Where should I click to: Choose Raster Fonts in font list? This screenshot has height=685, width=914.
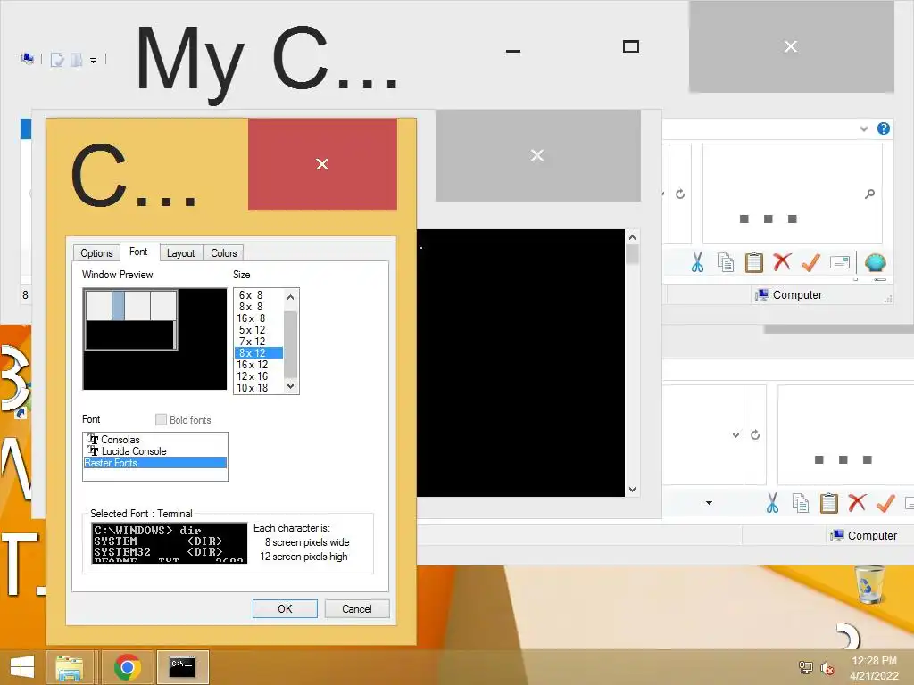(x=155, y=463)
